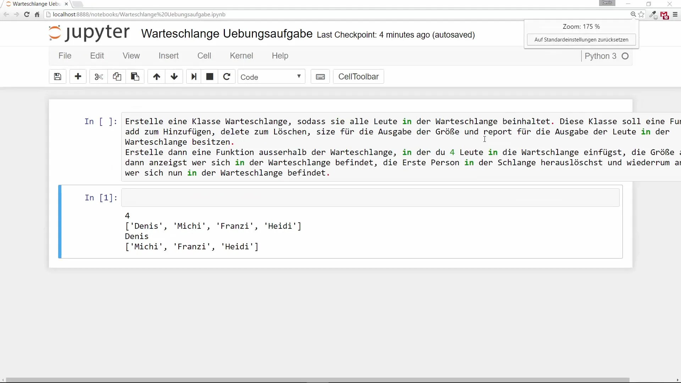Screen dimensions: 681x383
Task: Run cell and select below icon
Action: point(194,77)
